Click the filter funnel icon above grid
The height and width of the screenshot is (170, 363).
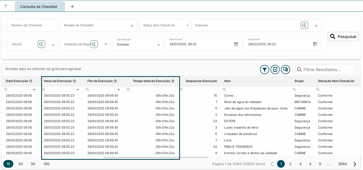tap(265, 70)
